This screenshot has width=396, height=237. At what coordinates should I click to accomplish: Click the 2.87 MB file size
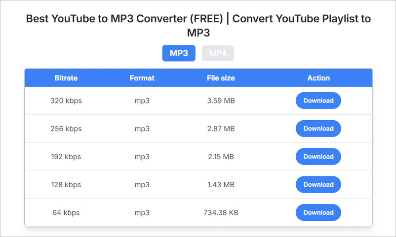(221, 129)
